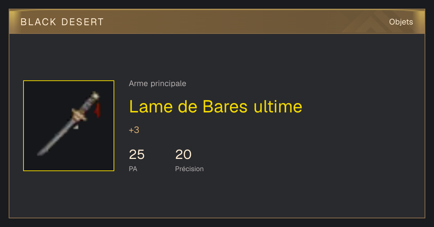434x227 pixels.
Task: Click the PA stat label
Action: pos(133,169)
